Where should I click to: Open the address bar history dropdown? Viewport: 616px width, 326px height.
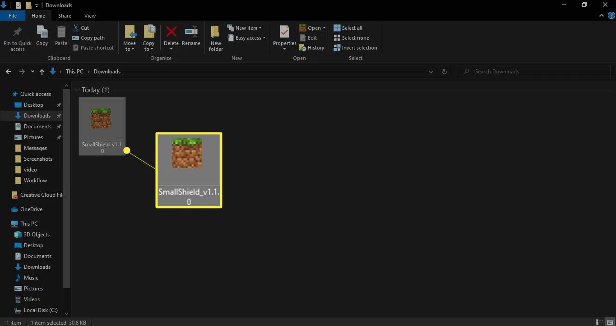click(431, 72)
